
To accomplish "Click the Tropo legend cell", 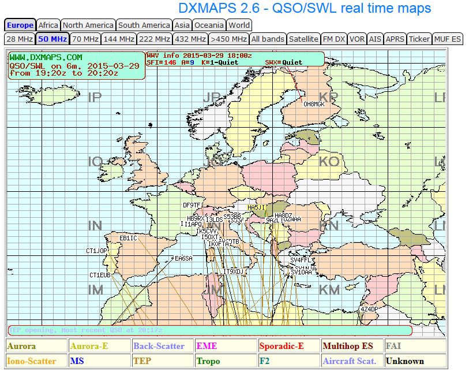I will 226,361.
